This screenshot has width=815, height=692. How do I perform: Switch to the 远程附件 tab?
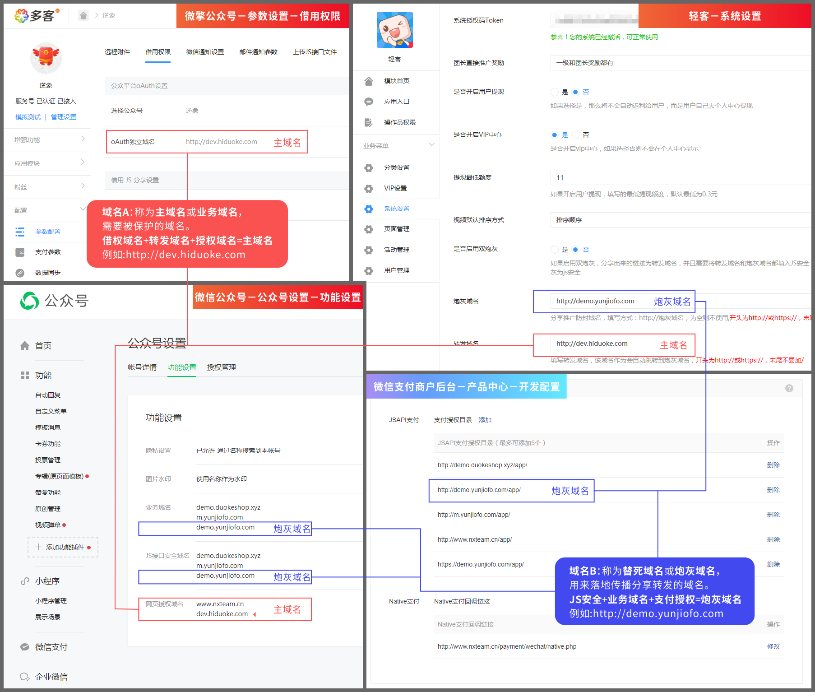(117, 52)
